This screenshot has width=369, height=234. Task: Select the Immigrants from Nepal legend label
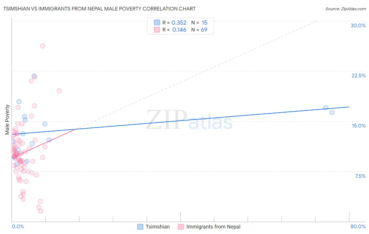coord(213,227)
